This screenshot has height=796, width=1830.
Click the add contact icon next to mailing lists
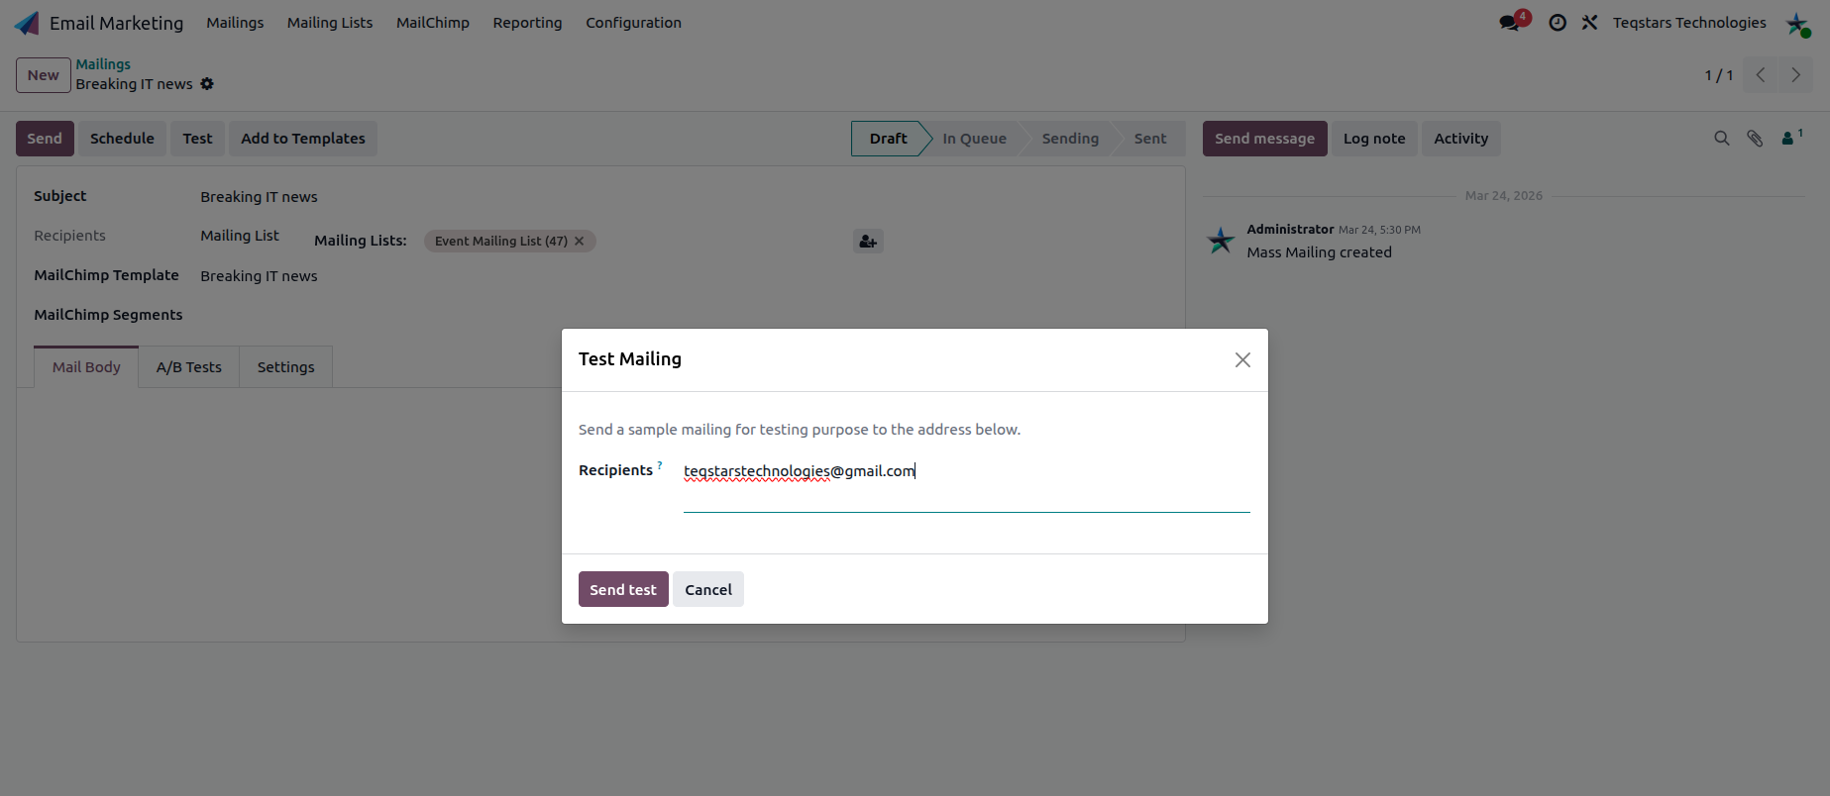868,241
